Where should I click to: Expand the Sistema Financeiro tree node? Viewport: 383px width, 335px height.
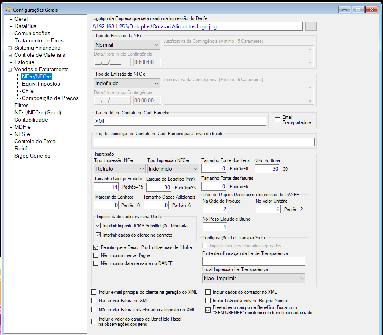point(10,48)
